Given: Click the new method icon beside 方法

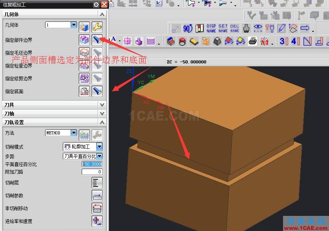Looking at the screenshot, I should click(84, 135).
